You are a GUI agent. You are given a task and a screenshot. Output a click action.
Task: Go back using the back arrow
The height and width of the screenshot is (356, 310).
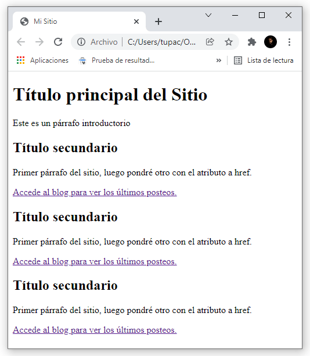21,42
